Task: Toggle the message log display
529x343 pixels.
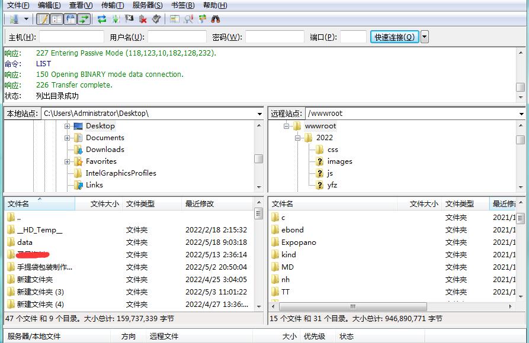Action: (x=43, y=19)
